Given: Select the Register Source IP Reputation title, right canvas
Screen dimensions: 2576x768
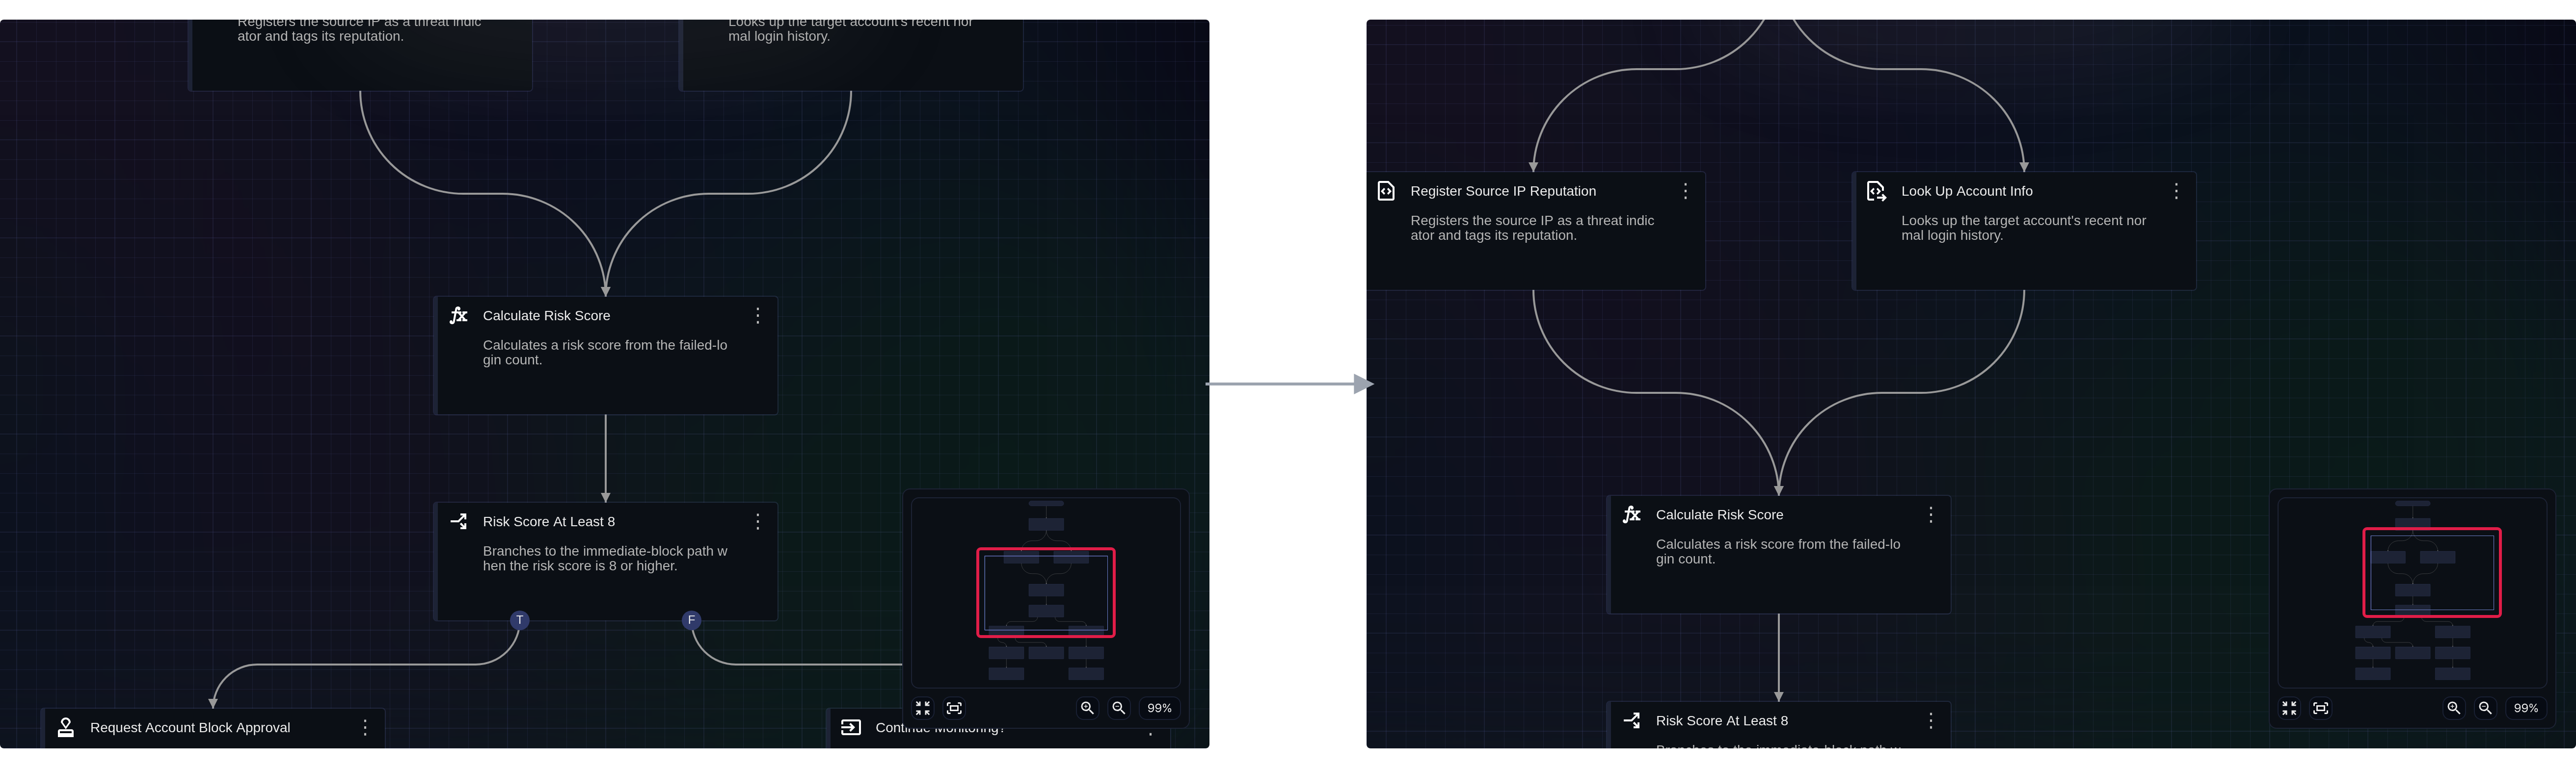Looking at the screenshot, I should coord(1503,191).
